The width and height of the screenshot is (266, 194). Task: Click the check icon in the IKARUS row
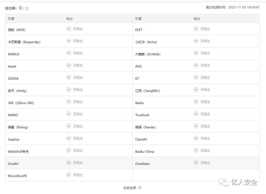[68, 53]
